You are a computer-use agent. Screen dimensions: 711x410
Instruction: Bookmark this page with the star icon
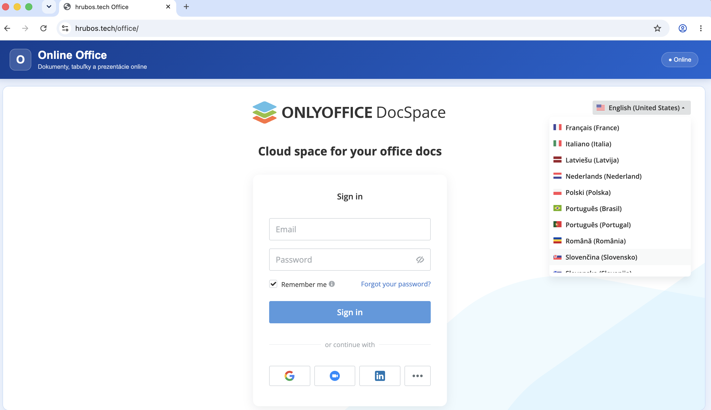[657, 28]
